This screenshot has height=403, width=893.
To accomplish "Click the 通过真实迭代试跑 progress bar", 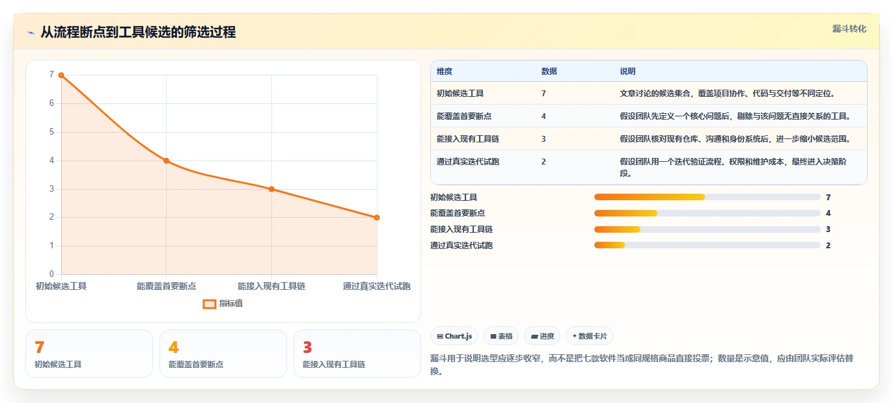I will point(707,245).
